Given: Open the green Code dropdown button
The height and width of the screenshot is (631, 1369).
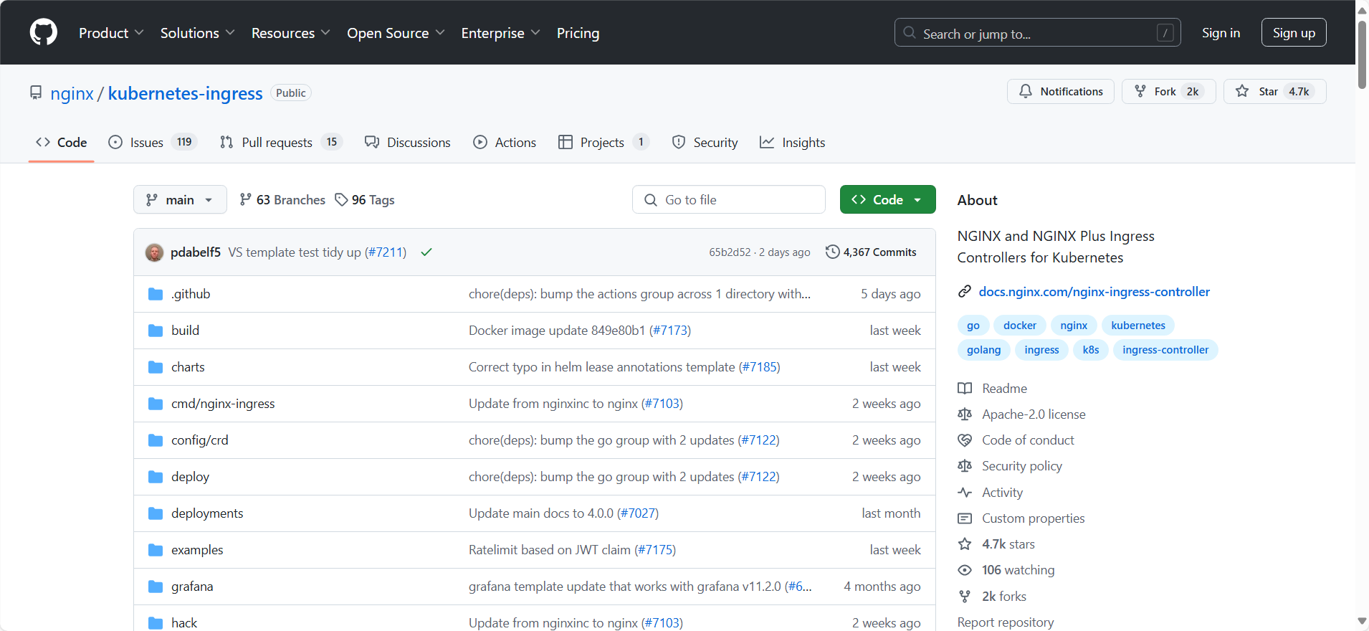Looking at the screenshot, I should (887, 199).
